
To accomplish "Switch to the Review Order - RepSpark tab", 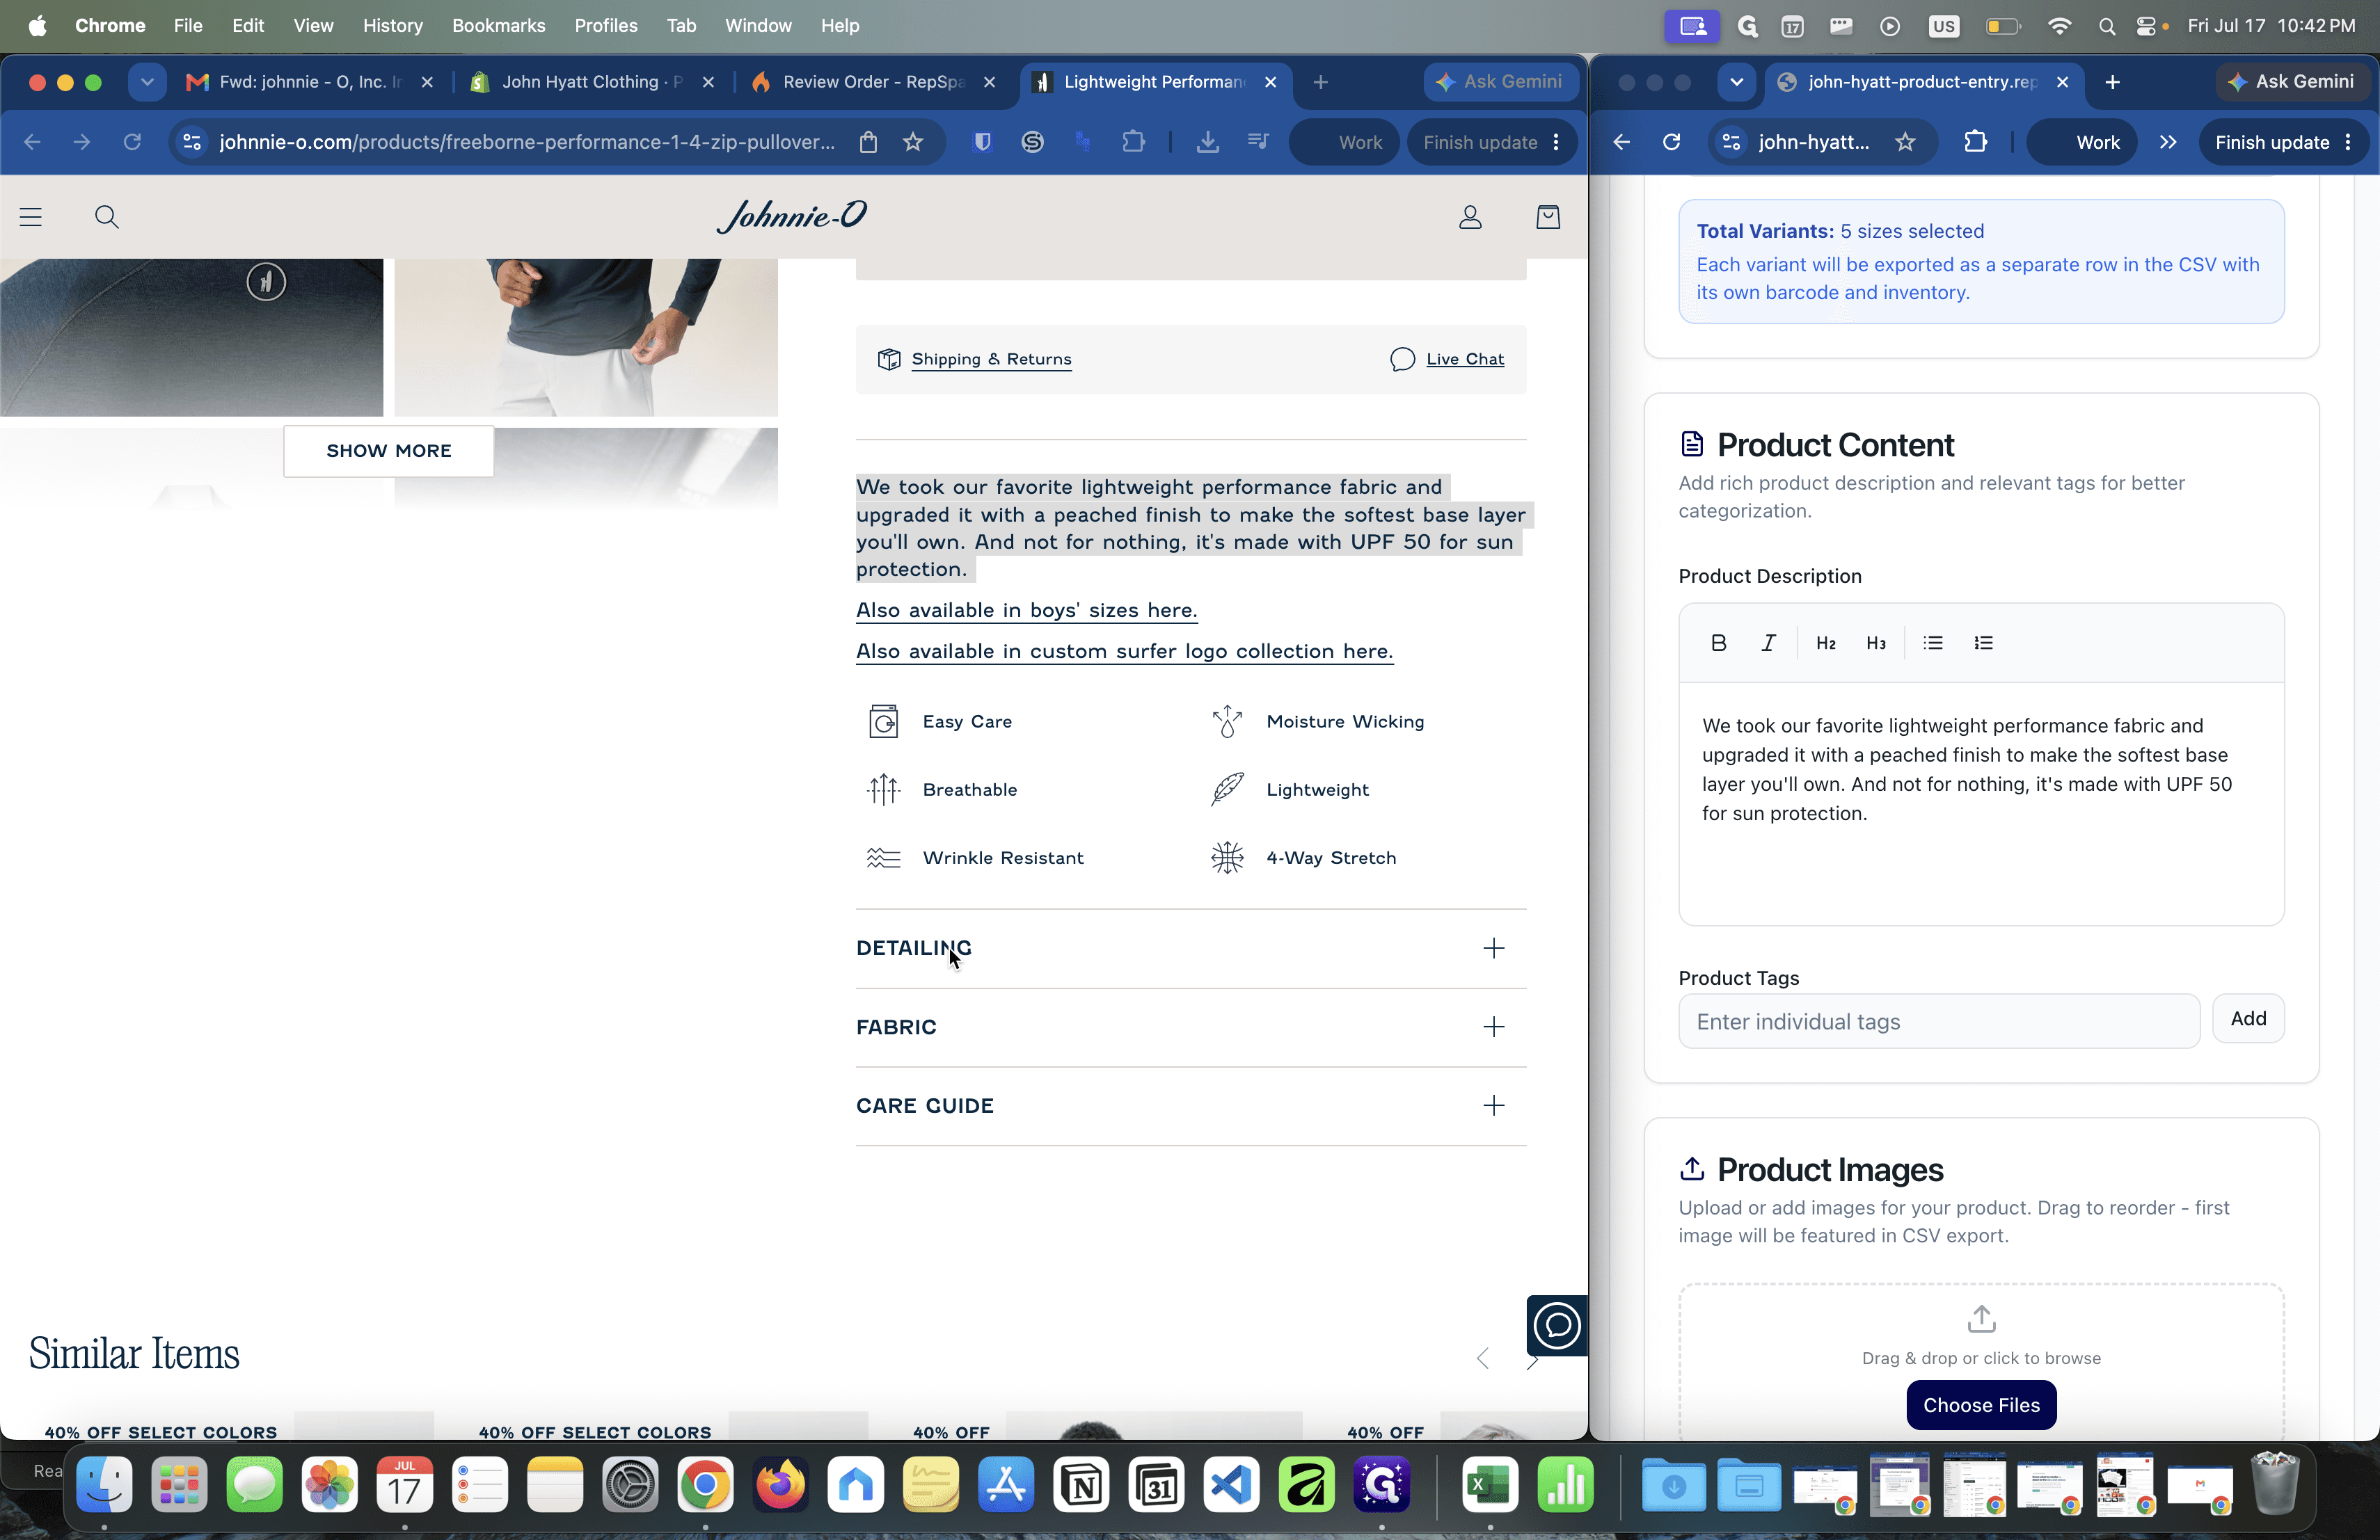I will tap(873, 82).
